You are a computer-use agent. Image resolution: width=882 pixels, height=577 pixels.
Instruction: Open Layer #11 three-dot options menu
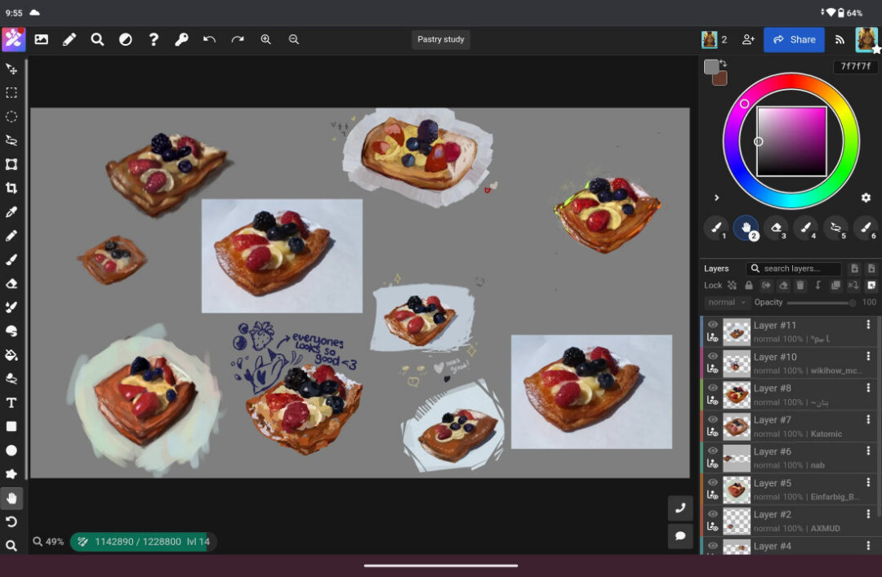pos(868,325)
